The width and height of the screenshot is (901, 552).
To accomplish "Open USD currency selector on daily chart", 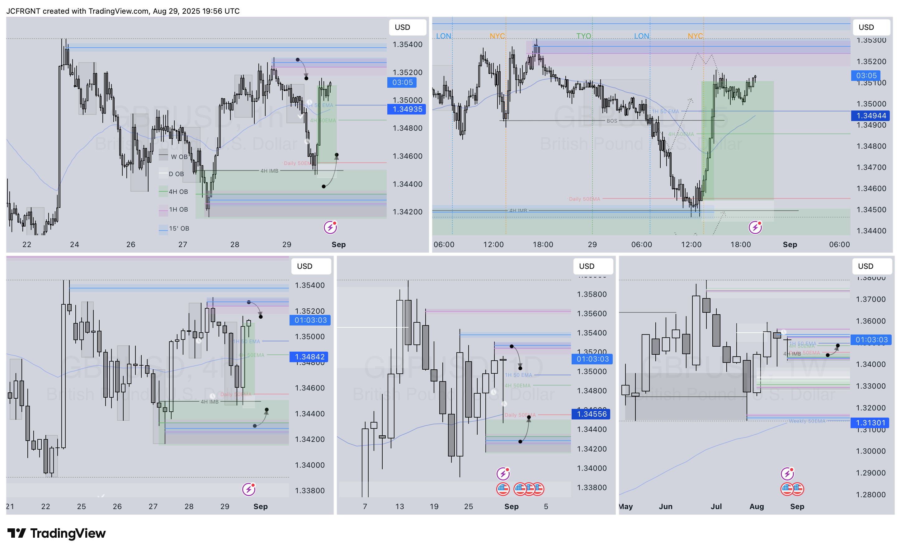I will [x=593, y=266].
